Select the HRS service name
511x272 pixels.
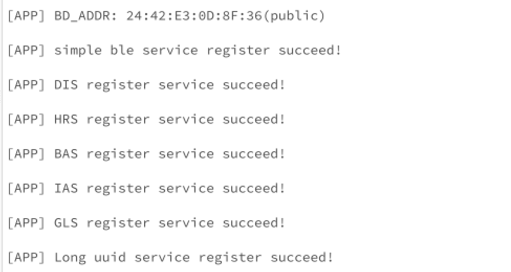(66, 120)
